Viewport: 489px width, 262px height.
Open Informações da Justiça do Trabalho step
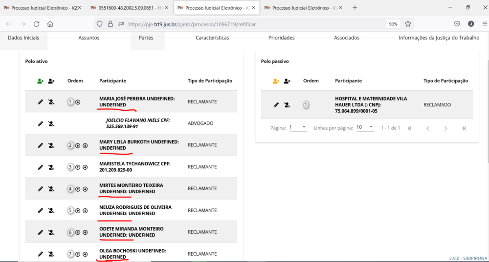[439, 38]
